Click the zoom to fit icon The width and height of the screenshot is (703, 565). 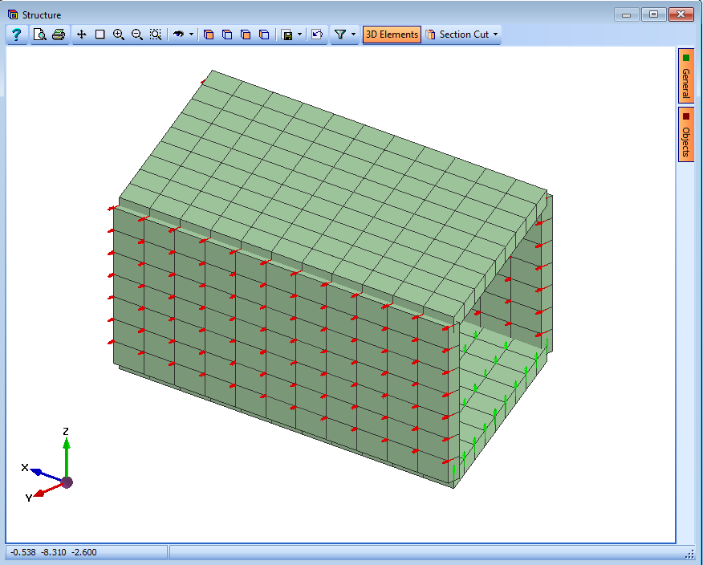point(156,35)
